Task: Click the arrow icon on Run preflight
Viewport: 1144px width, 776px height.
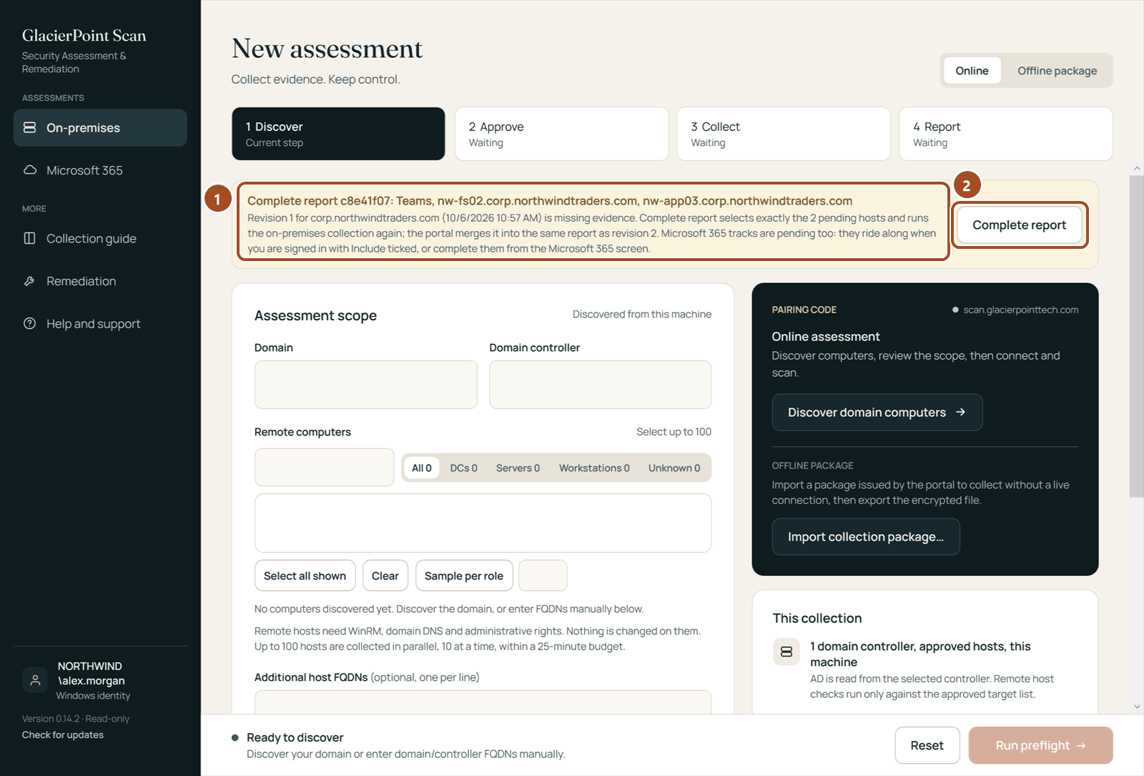Action: coord(1081,745)
